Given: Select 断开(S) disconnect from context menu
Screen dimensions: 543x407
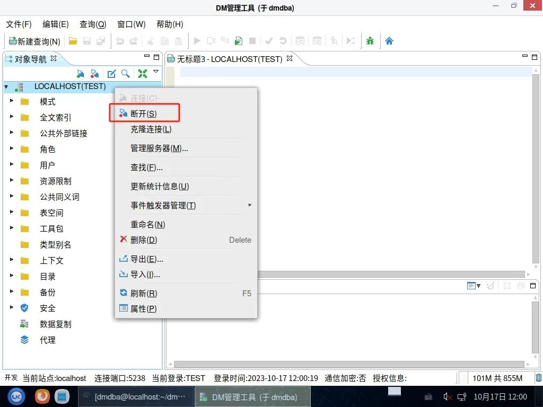Looking at the screenshot, I should point(144,113).
